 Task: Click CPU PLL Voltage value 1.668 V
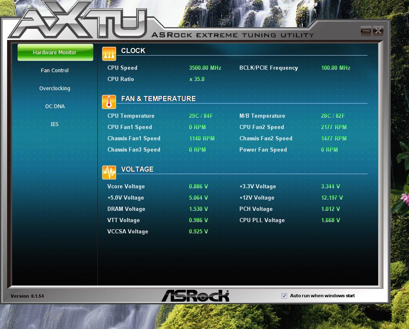[330, 220]
